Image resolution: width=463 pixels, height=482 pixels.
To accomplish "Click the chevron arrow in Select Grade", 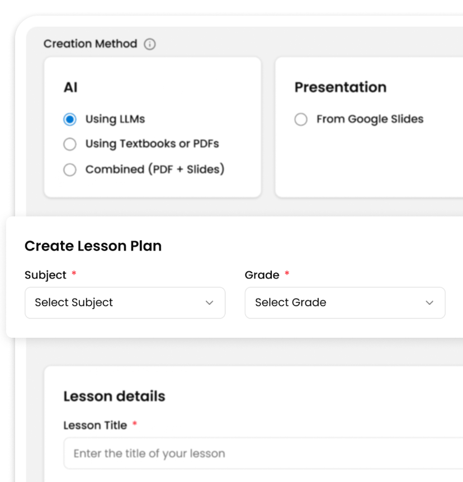I will (x=429, y=303).
